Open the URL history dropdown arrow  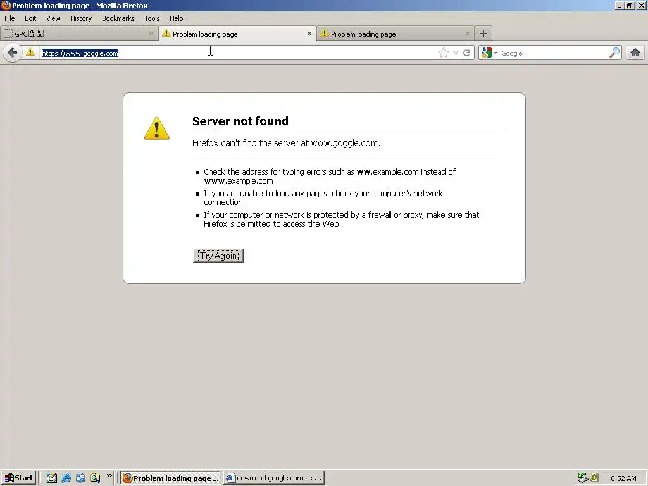click(x=456, y=53)
